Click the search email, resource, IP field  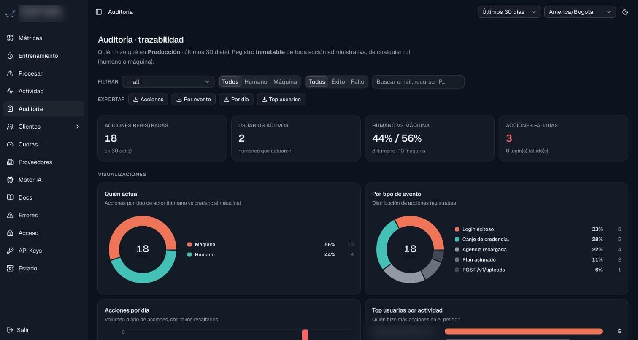(418, 82)
